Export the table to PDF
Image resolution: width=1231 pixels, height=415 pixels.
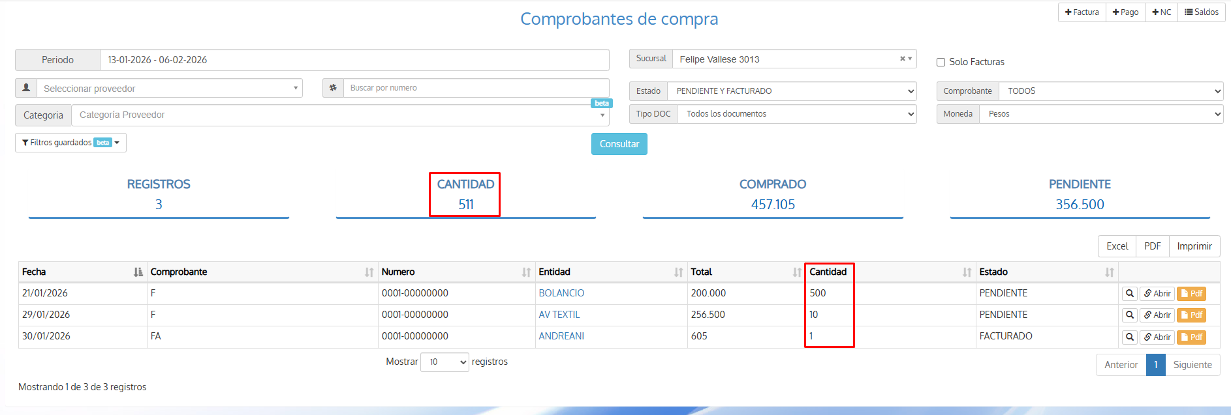1153,246
